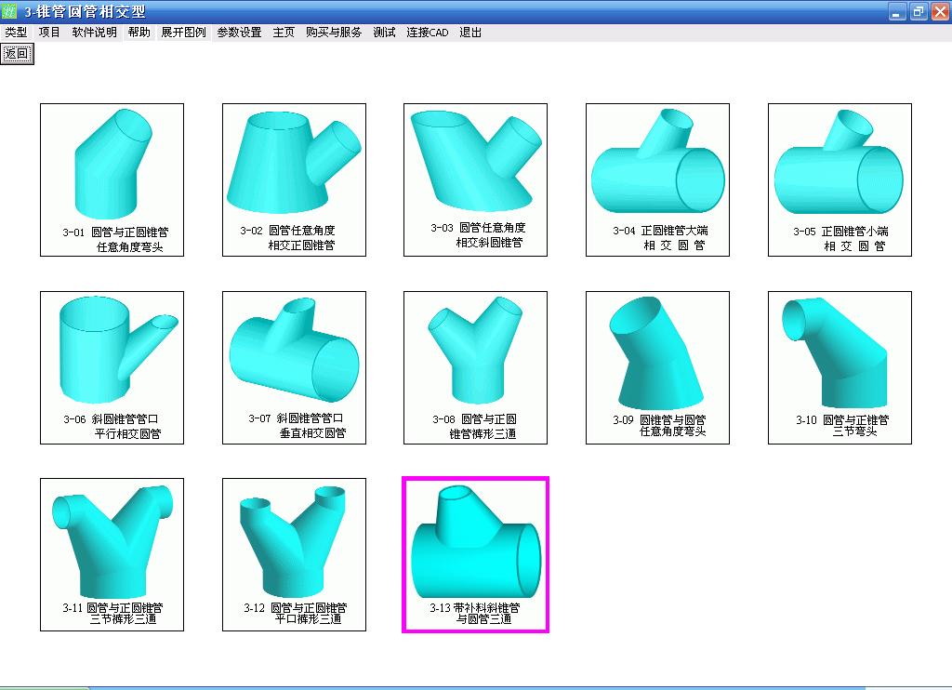This screenshot has height=690, width=952.
Task: Open the 3-09 圆锥管与圆管任意角度弯头 shape
Action: (657, 367)
